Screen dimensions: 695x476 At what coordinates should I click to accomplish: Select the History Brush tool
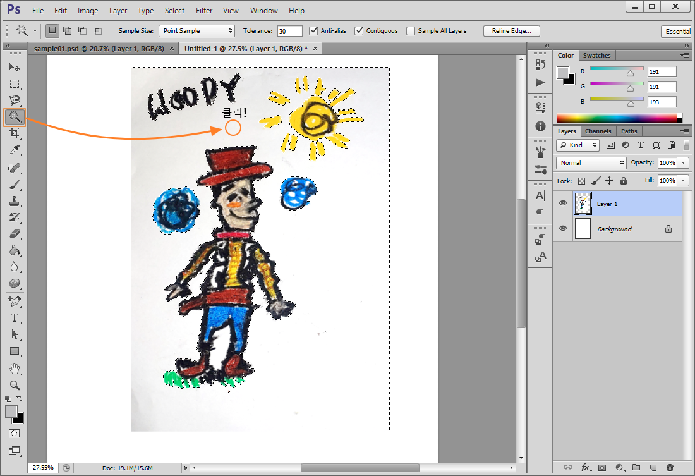15,217
